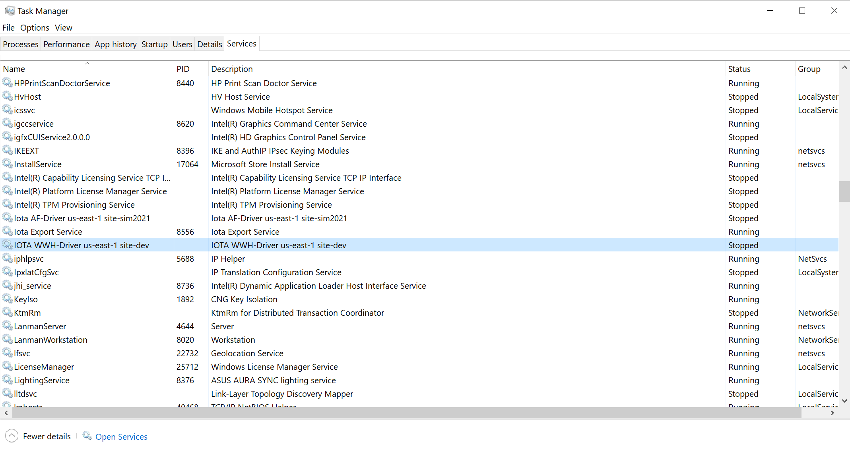850x452 pixels.
Task: Select the IP Helper description cell
Action: click(228, 259)
